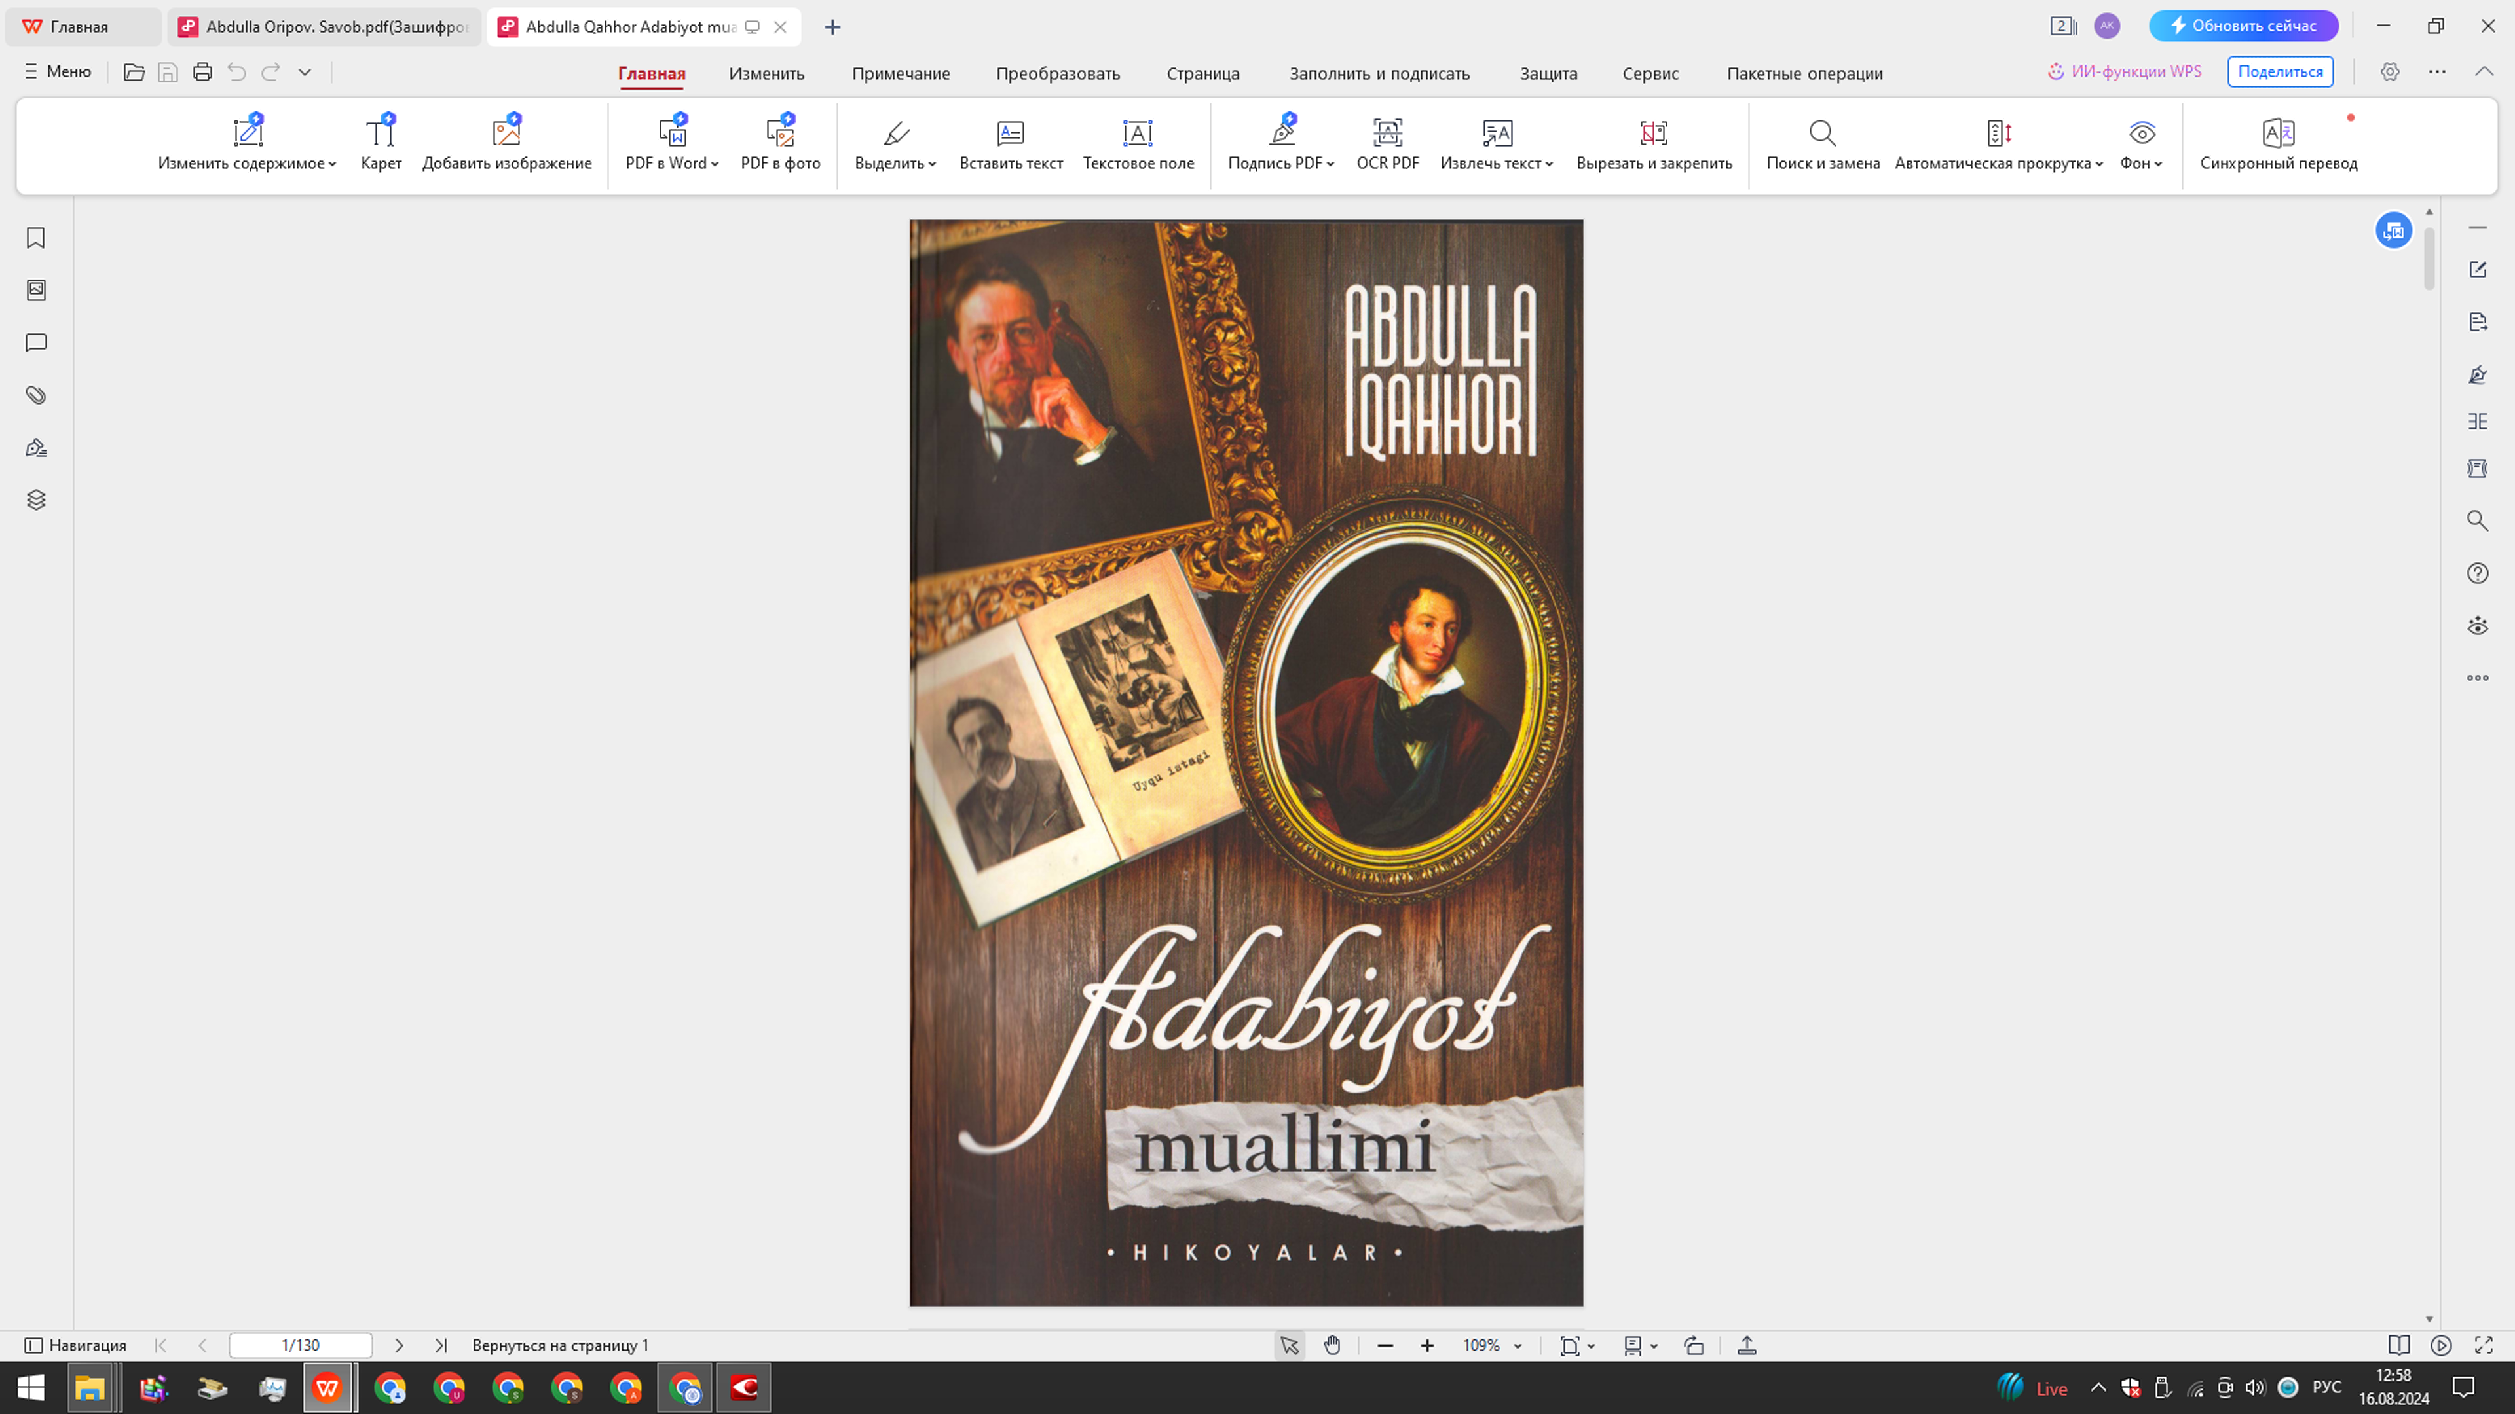This screenshot has height=1414, width=2515.
Task: Open attachments paperclip panel
Action: [x=36, y=395]
